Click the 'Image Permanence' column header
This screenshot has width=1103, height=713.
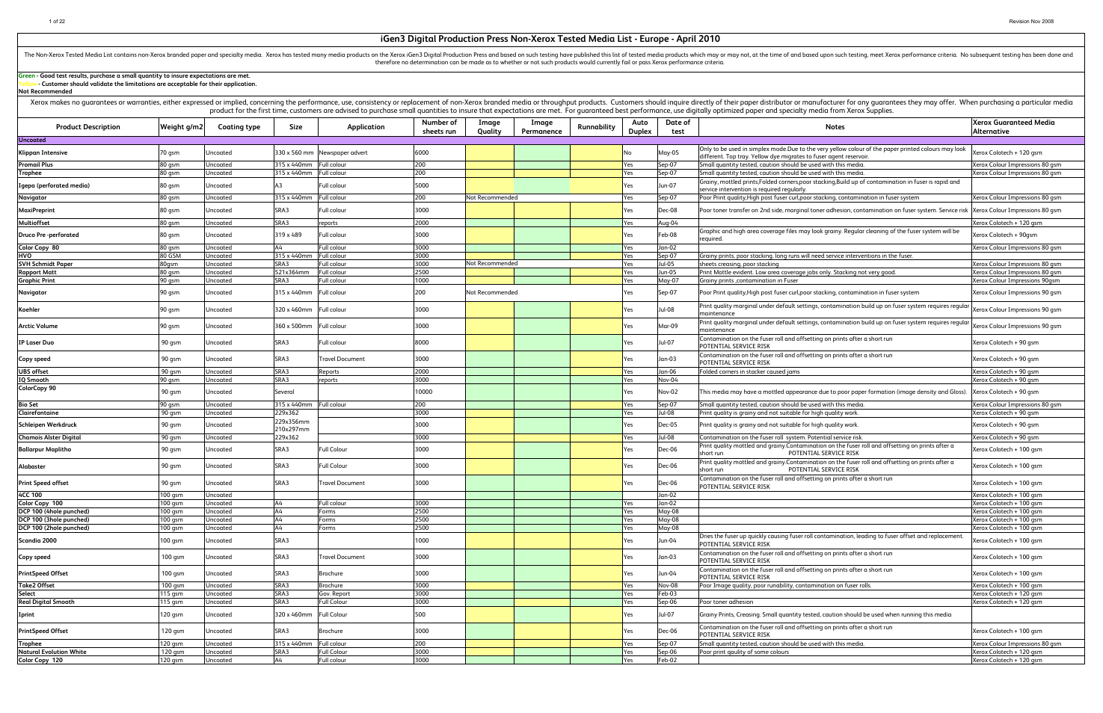click(541, 127)
